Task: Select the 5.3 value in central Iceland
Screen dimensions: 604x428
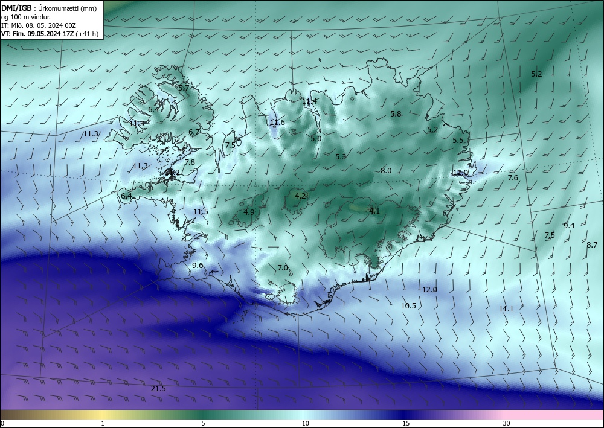Action: pos(341,156)
